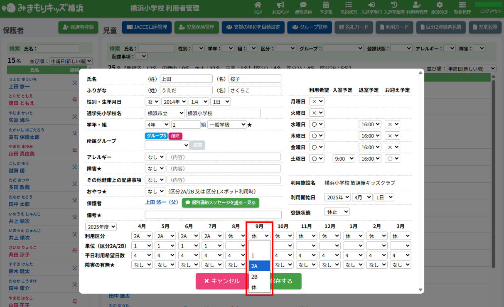Click the TOP home icon
The image size is (504, 307).
(x=258, y=7)
